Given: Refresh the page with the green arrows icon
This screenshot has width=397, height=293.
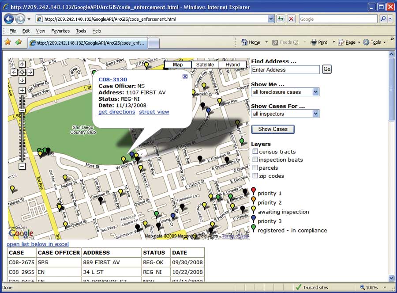Looking at the screenshot, I should click(281, 19).
